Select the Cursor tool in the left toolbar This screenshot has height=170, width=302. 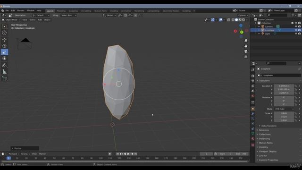[x=4, y=33]
